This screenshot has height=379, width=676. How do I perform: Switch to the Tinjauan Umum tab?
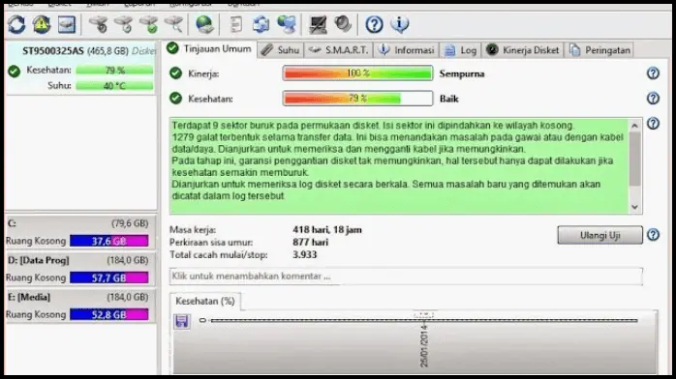click(x=209, y=49)
